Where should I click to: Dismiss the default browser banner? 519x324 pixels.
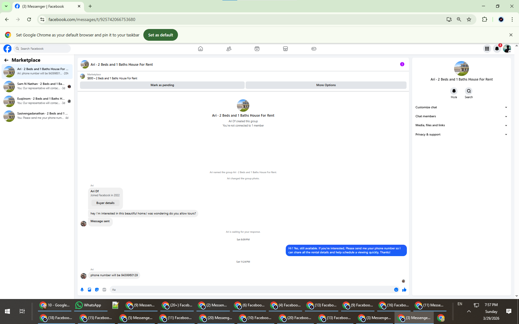coord(511,35)
